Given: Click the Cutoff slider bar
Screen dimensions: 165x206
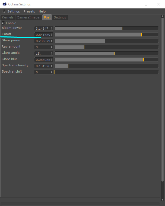Looking at the screenshot, I should click(106, 35).
